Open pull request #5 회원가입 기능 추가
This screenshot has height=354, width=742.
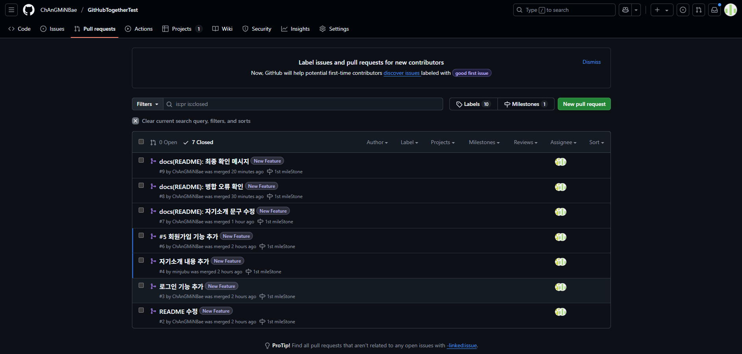tap(189, 236)
